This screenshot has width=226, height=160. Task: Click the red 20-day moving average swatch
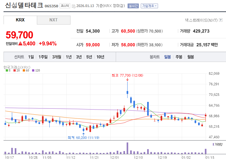14,70
